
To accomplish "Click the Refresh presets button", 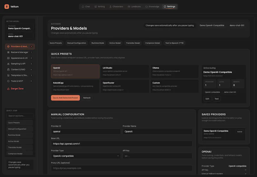I will (87, 98).
